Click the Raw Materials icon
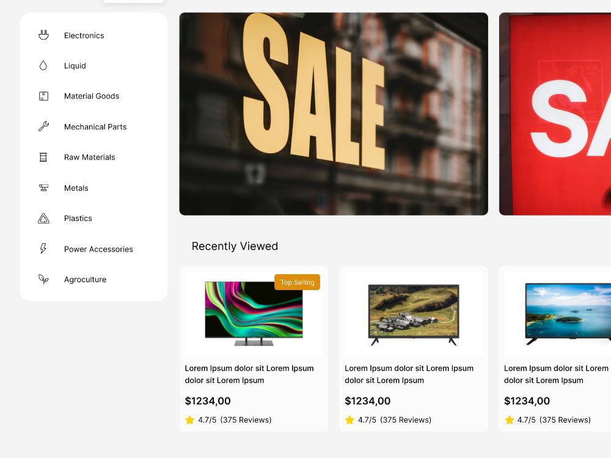 tap(43, 158)
